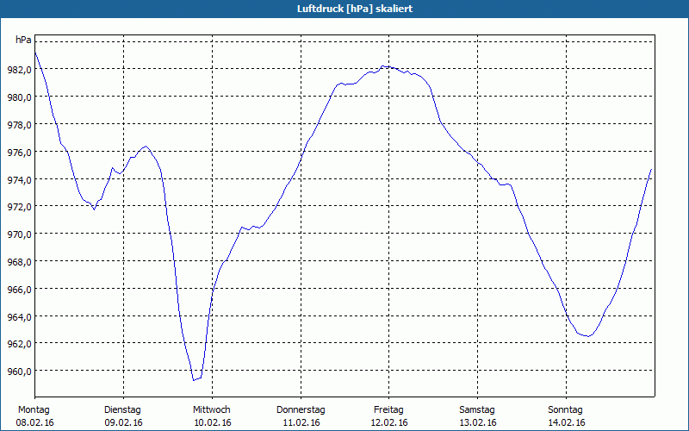Screen dimensions: 689x431
Task: Click the 'hPa' unit label
Action: 23,40
